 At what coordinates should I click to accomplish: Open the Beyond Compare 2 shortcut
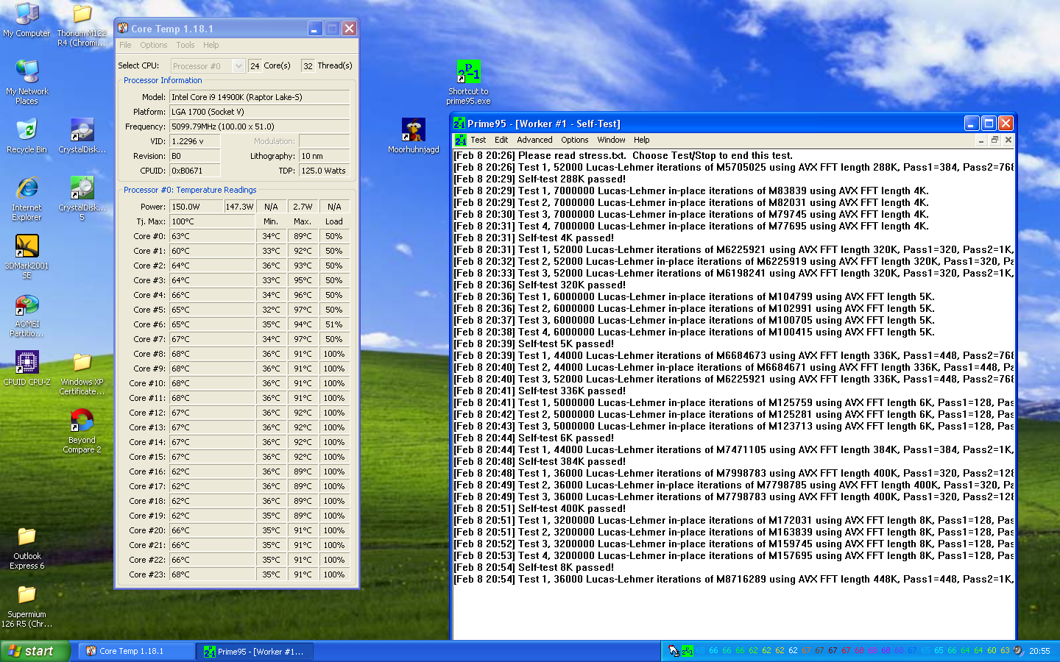click(x=82, y=421)
